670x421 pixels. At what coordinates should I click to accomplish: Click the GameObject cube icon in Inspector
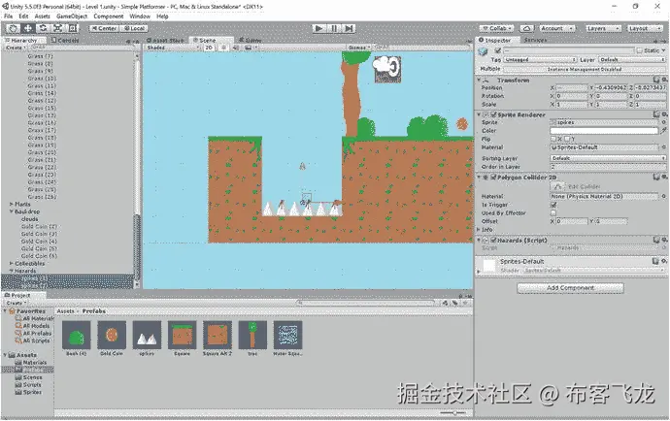(484, 51)
